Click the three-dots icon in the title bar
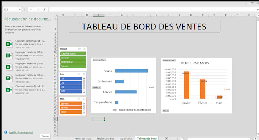The width and height of the screenshot is (259, 140). coord(246,3)
